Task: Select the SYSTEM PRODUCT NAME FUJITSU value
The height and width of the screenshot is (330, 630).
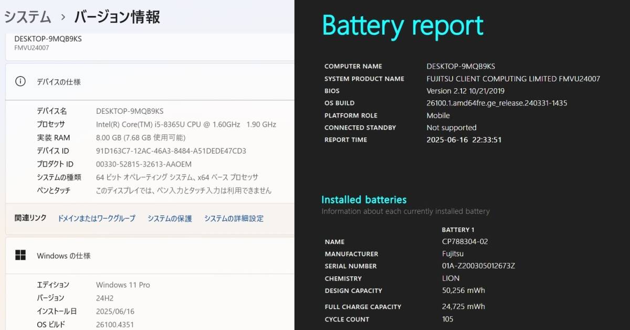Action: [513, 79]
